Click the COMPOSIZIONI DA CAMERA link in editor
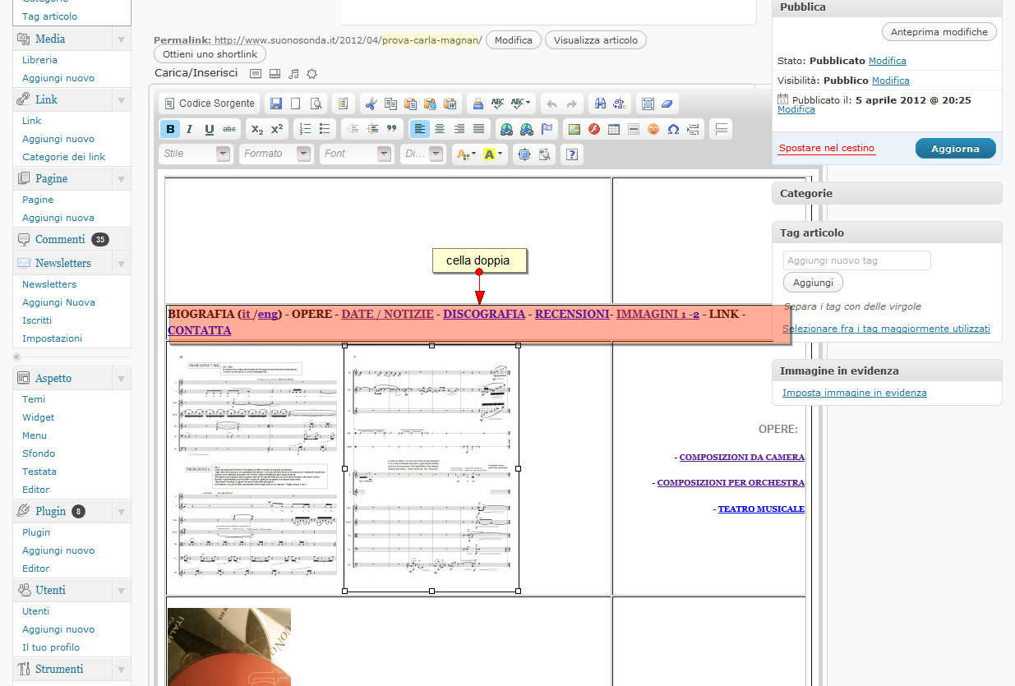Image resolution: width=1015 pixels, height=686 pixels. pyautogui.click(x=742, y=457)
